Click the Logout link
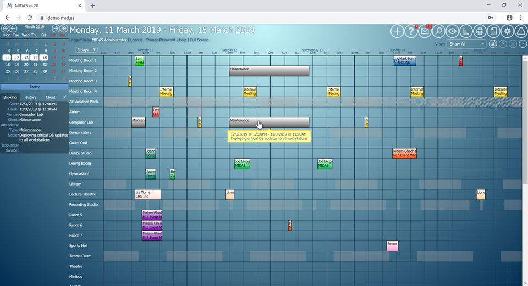The height and width of the screenshot is (286, 528). 136,40
